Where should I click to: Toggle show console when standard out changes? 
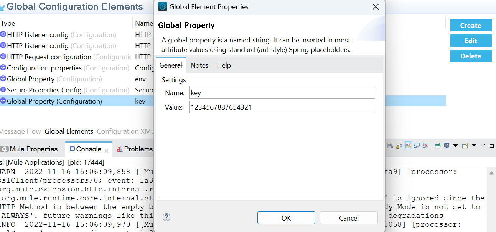(417, 146)
